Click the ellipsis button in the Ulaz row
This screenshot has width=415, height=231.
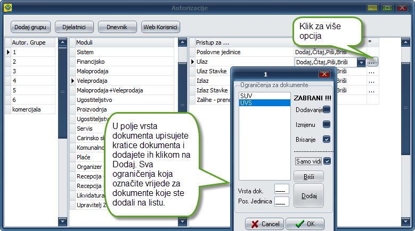coord(372,62)
